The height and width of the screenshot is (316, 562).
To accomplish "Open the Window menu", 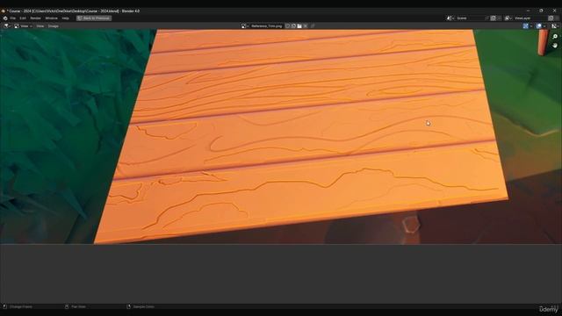I will [x=51, y=18].
